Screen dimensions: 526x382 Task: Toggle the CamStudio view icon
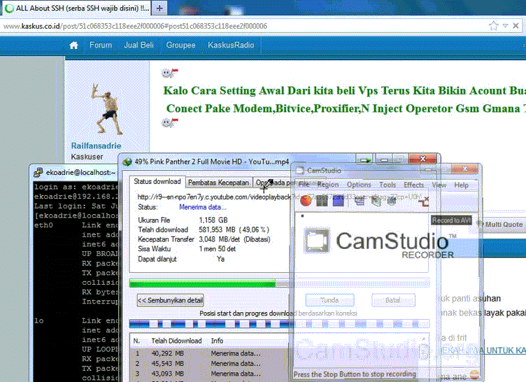360,201
